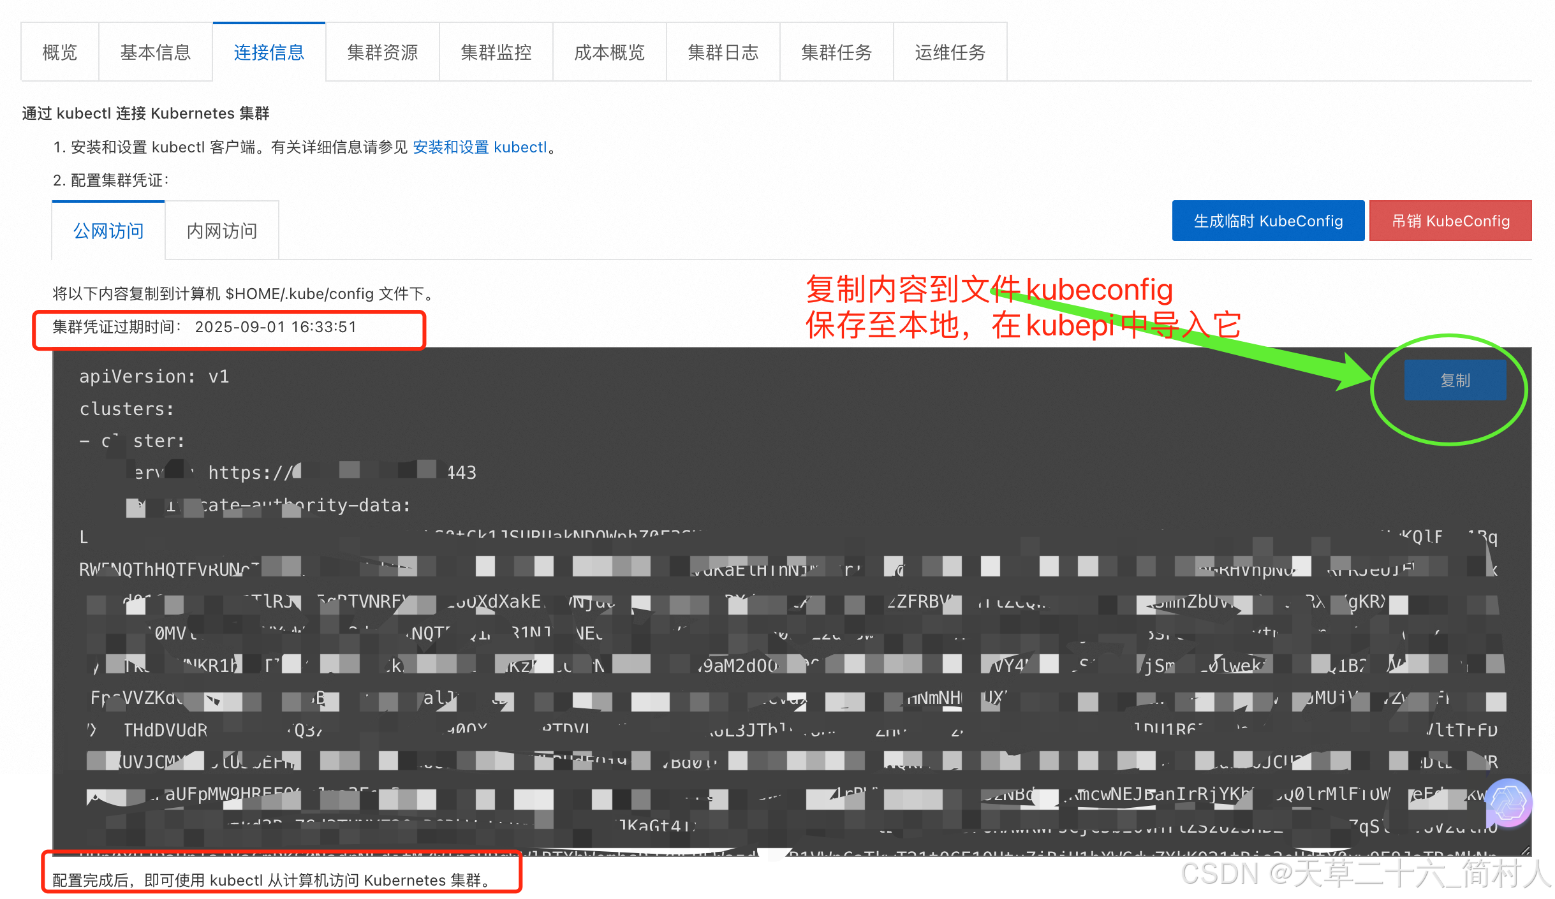The width and height of the screenshot is (1555, 899).
Task: Click the 生成临时 KubeConfig button
Action: (1268, 221)
